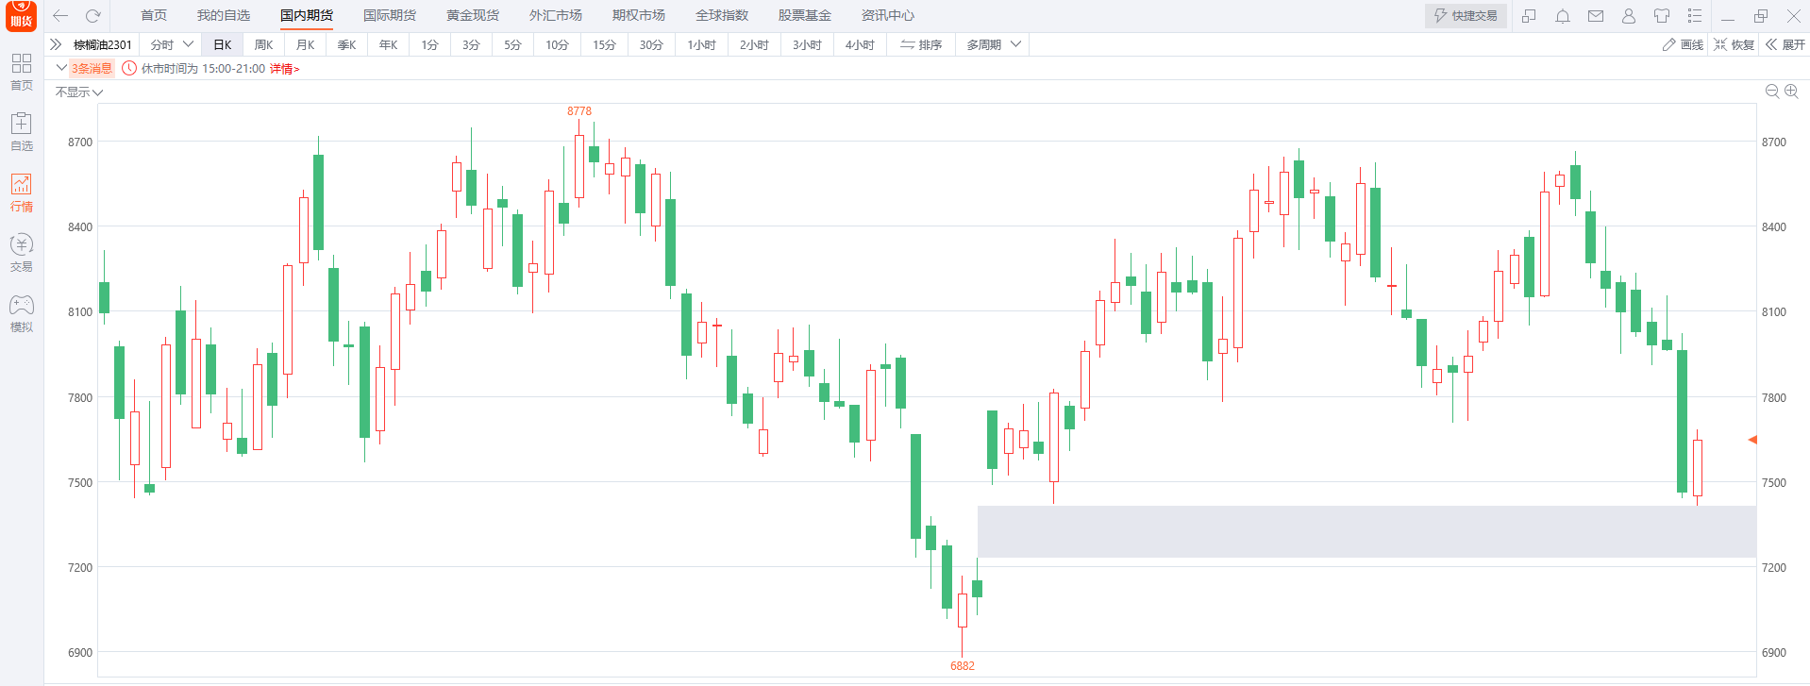1810x686 pixels.
Task: Open the 不显示 indicator dropdown
Action: [x=78, y=92]
